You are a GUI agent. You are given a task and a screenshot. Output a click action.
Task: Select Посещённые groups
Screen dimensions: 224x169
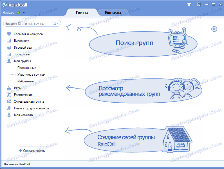27,68
